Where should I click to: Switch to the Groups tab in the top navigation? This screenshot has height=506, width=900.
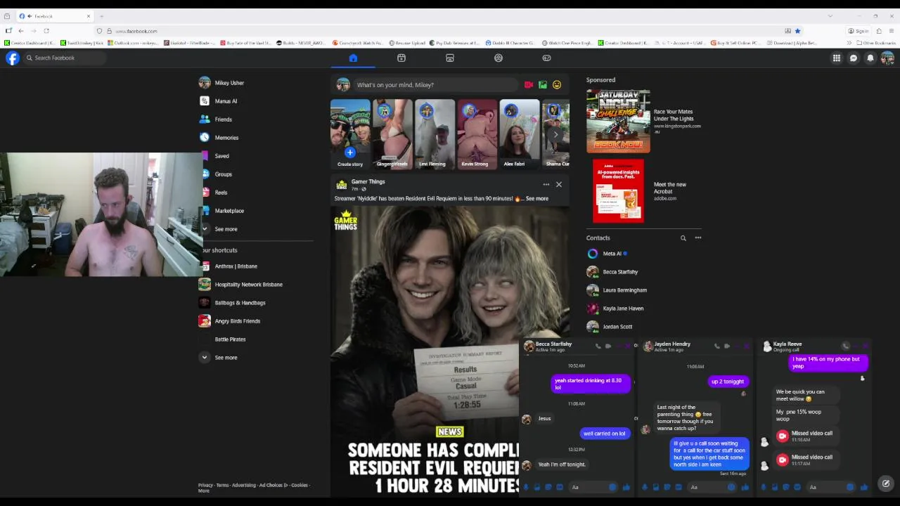tap(499, 58)
